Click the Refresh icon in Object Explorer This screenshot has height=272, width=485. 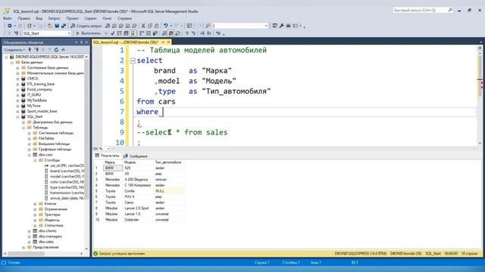coord(56,49)
